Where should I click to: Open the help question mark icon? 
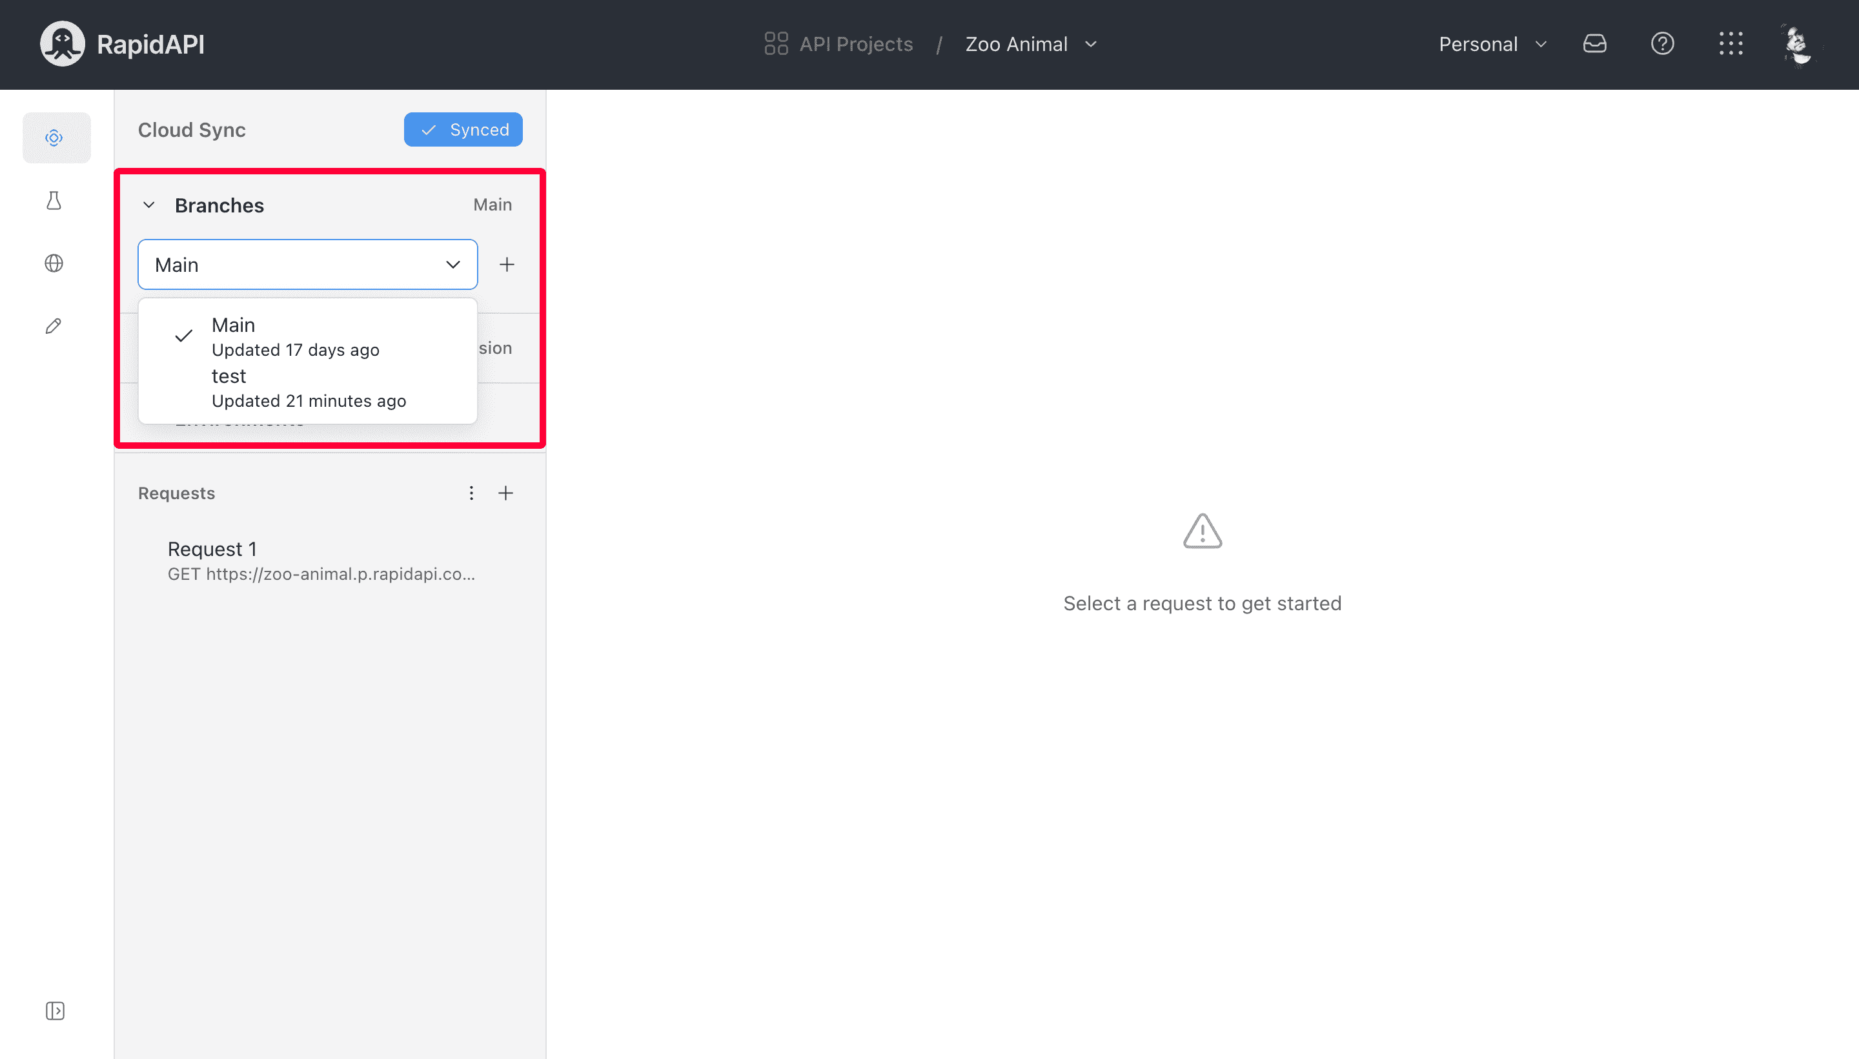point(1662,44)
